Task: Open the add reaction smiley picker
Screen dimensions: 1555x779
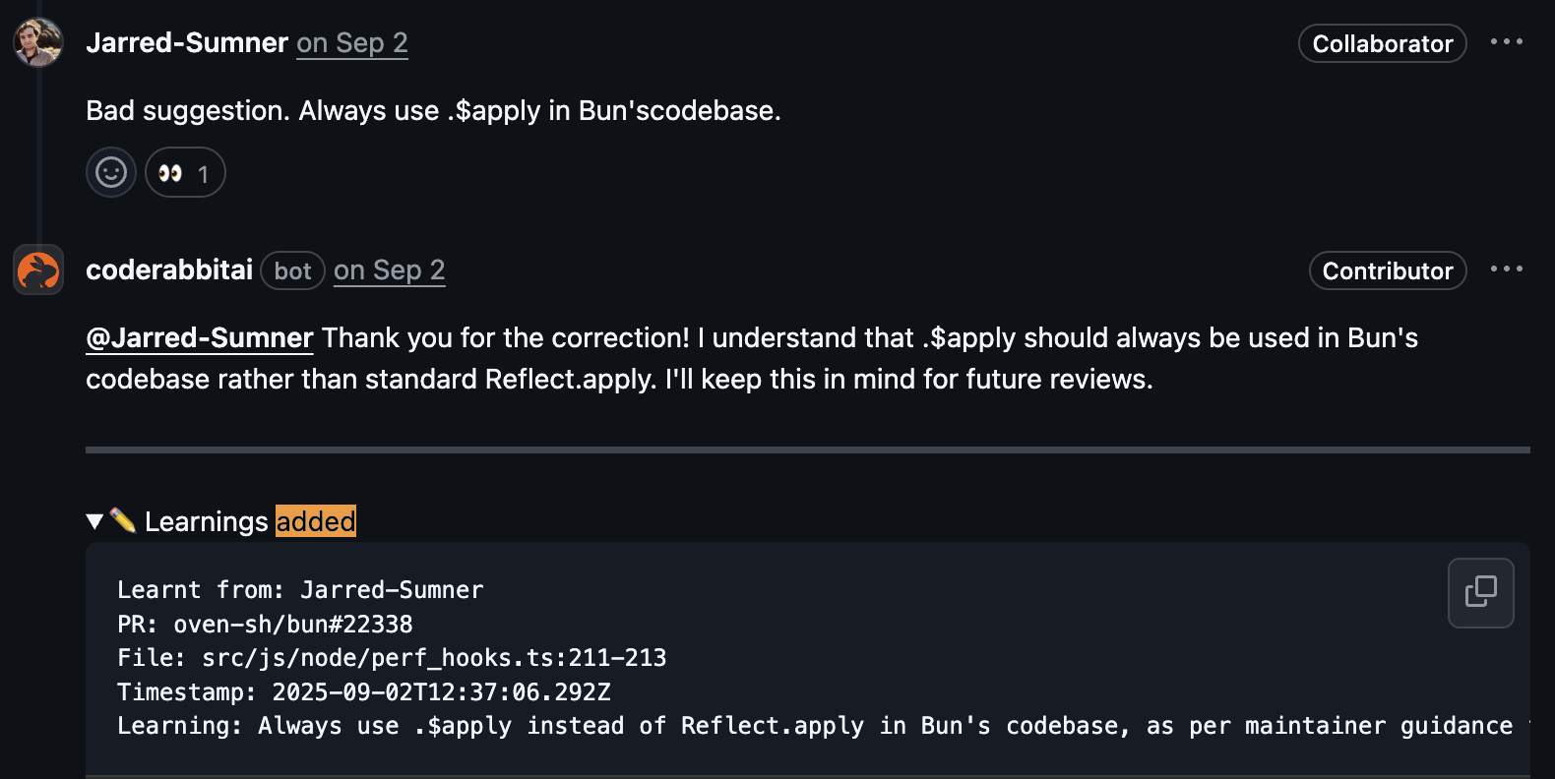Action: coord(111,172)
